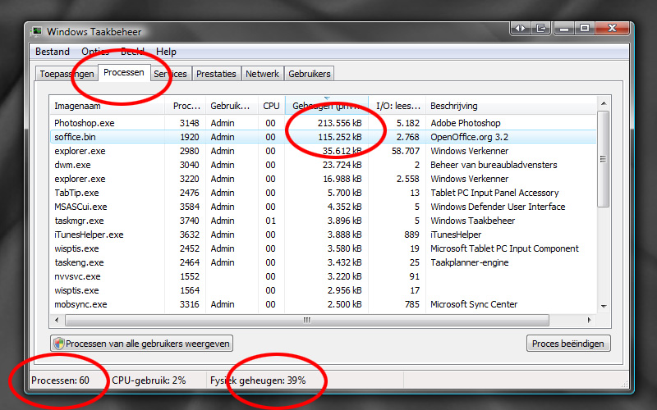Switch to the Services tab
The height and width of the screenshot is (410, 657).
171,74
